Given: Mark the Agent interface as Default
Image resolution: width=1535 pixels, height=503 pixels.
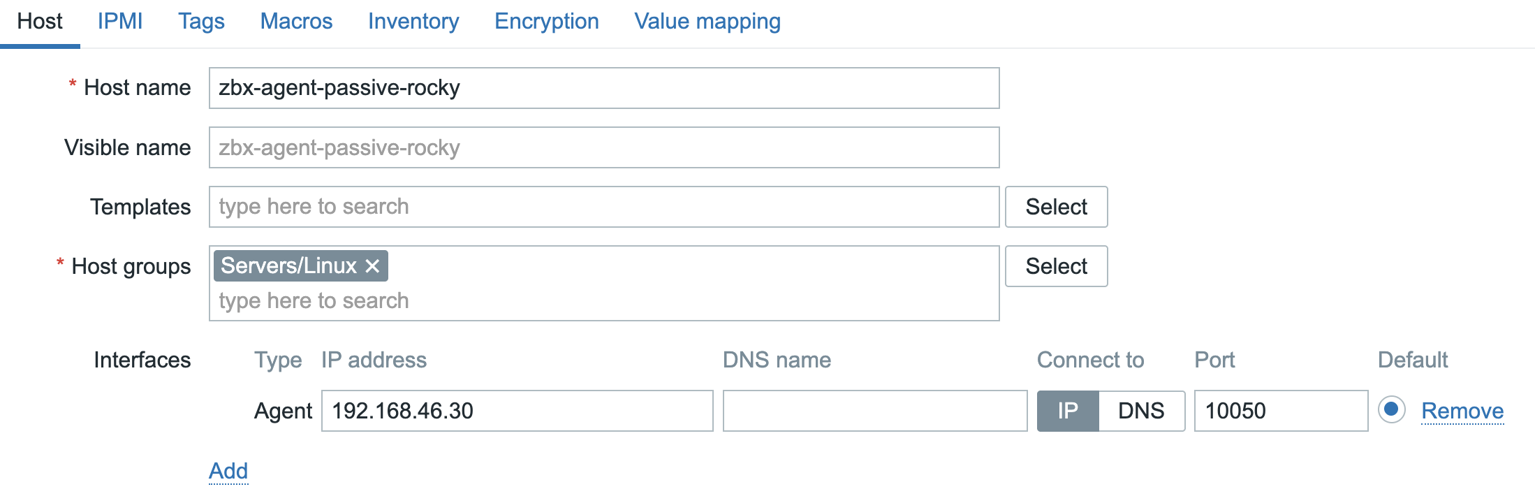Looking at the screenshot, I should click(x=1392, y=411).
